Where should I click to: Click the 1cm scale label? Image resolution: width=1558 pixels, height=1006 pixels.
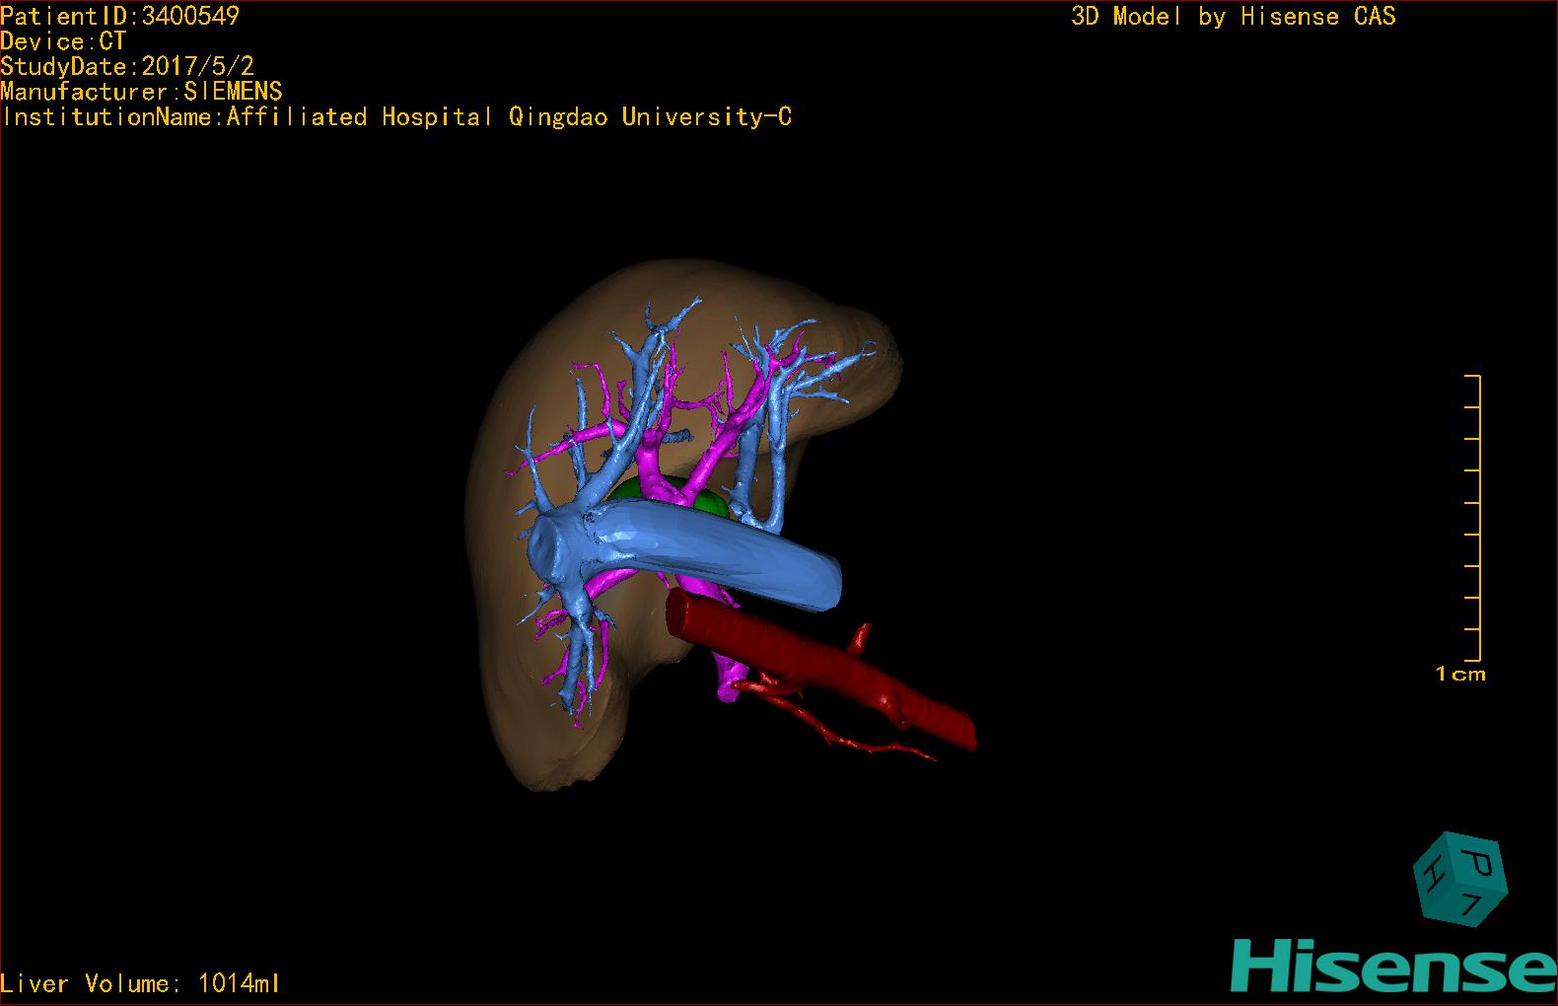coord(1460,675)
